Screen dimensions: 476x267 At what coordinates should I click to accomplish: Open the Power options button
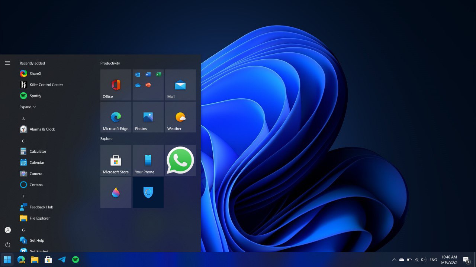coord(7,245)
